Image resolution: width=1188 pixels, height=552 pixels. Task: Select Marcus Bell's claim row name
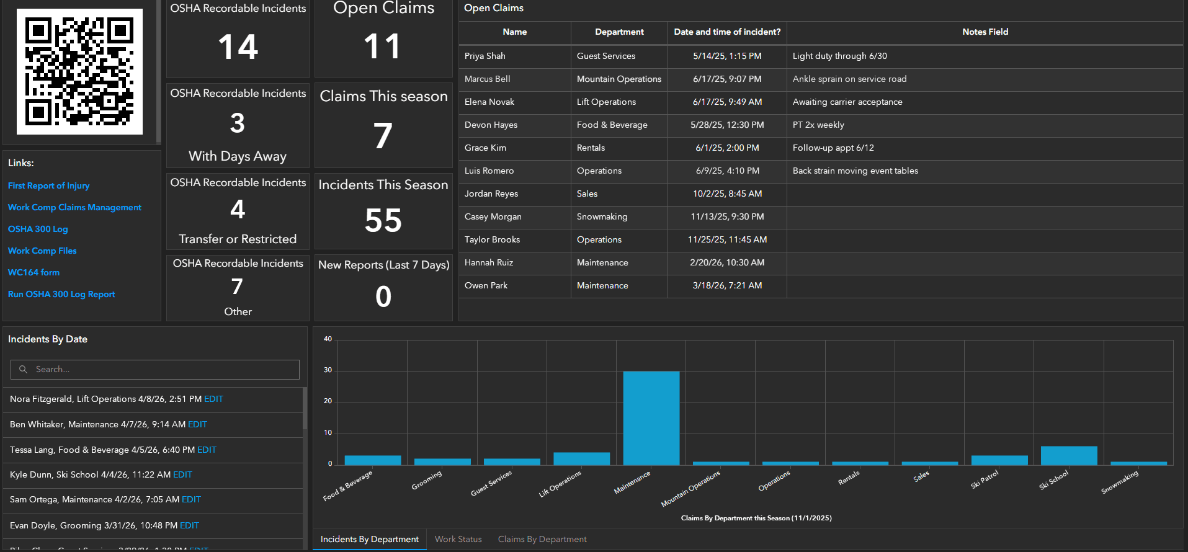coord(488,79)
